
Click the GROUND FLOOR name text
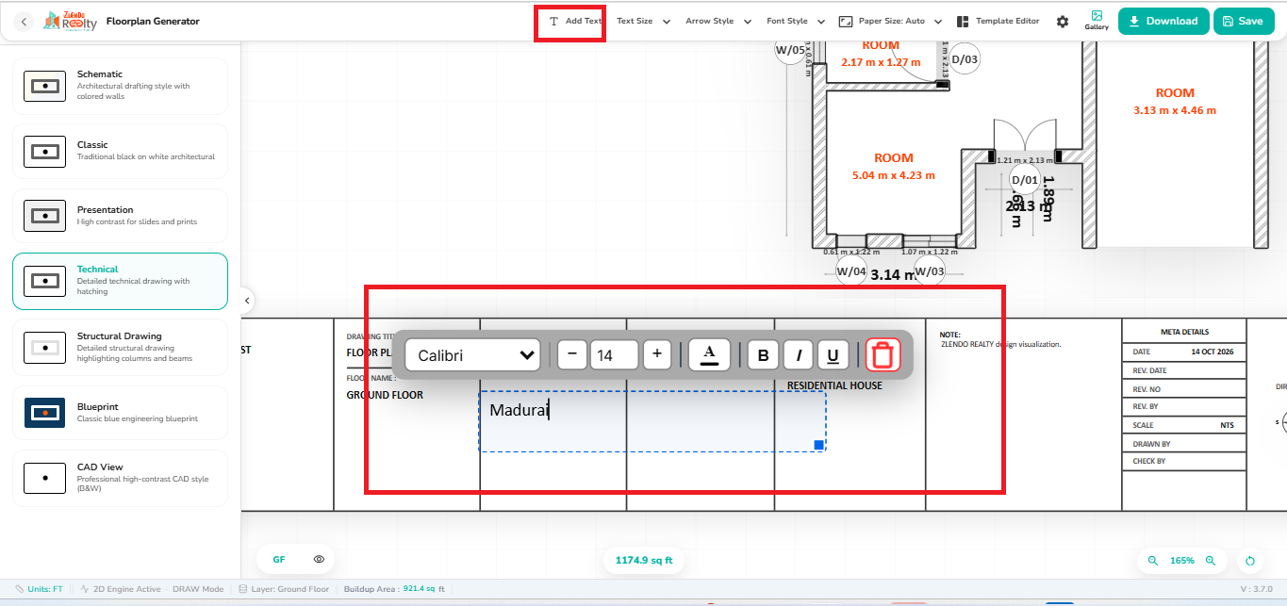[x=385, y=395]
